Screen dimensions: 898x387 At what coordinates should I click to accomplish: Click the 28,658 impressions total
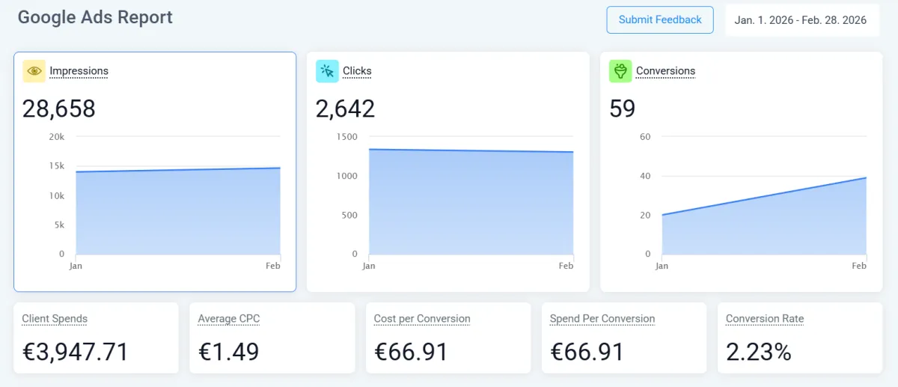point(59,109)
